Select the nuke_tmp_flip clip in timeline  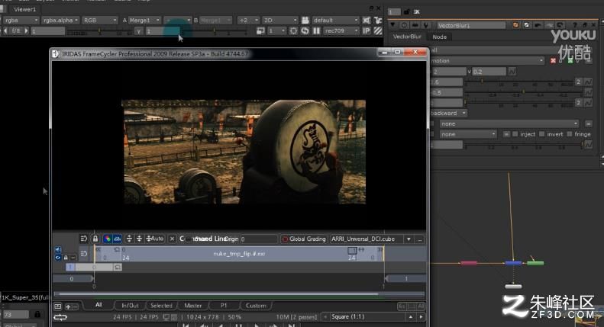point(239,254)
